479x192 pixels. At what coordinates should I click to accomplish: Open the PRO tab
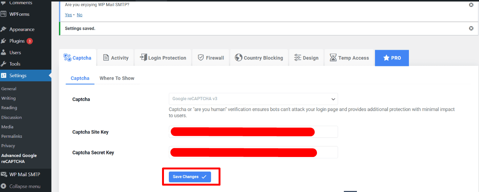coord(392,58)
